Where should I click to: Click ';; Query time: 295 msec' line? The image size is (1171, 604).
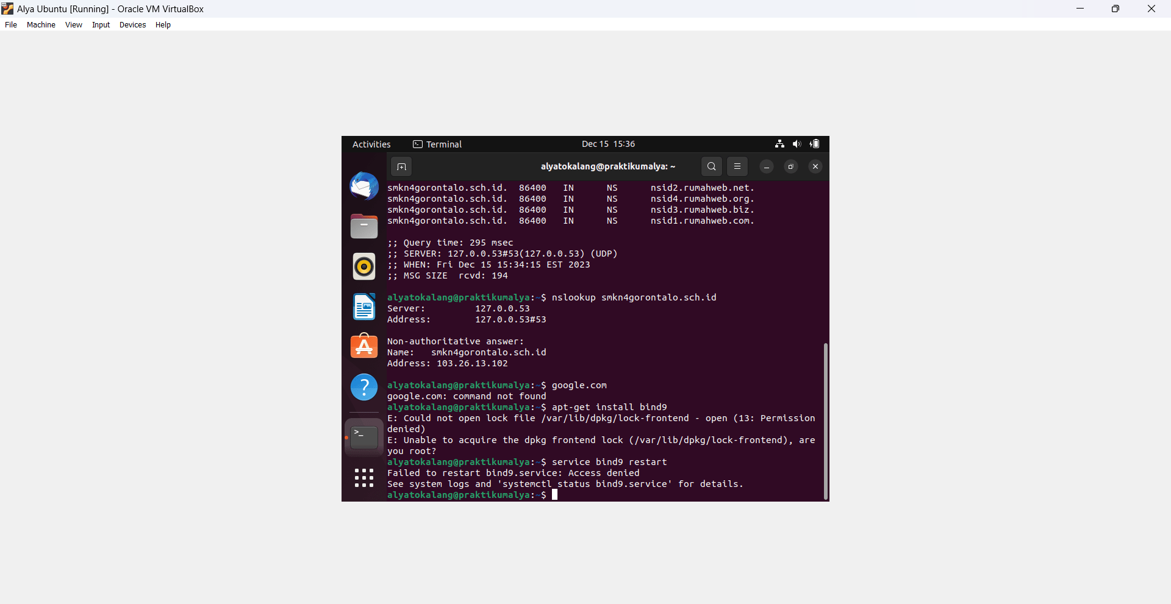[x=450, y=243]
